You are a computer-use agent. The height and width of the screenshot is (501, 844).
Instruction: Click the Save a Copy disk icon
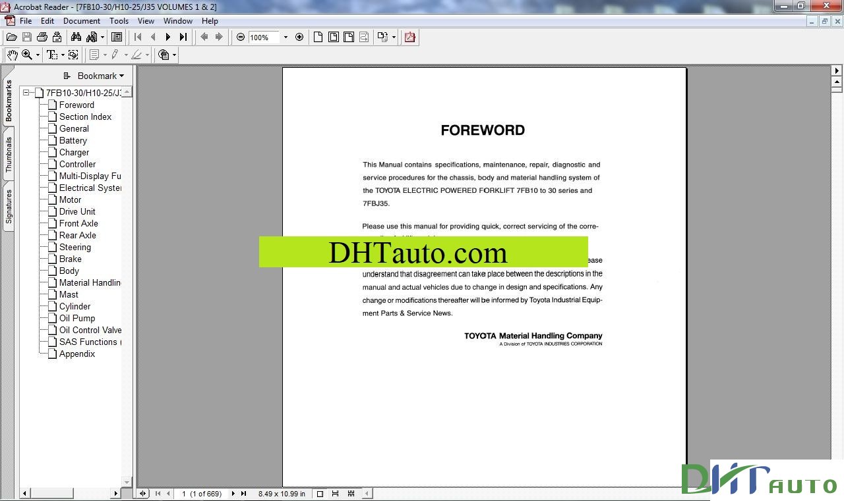[x=27, y=37]
